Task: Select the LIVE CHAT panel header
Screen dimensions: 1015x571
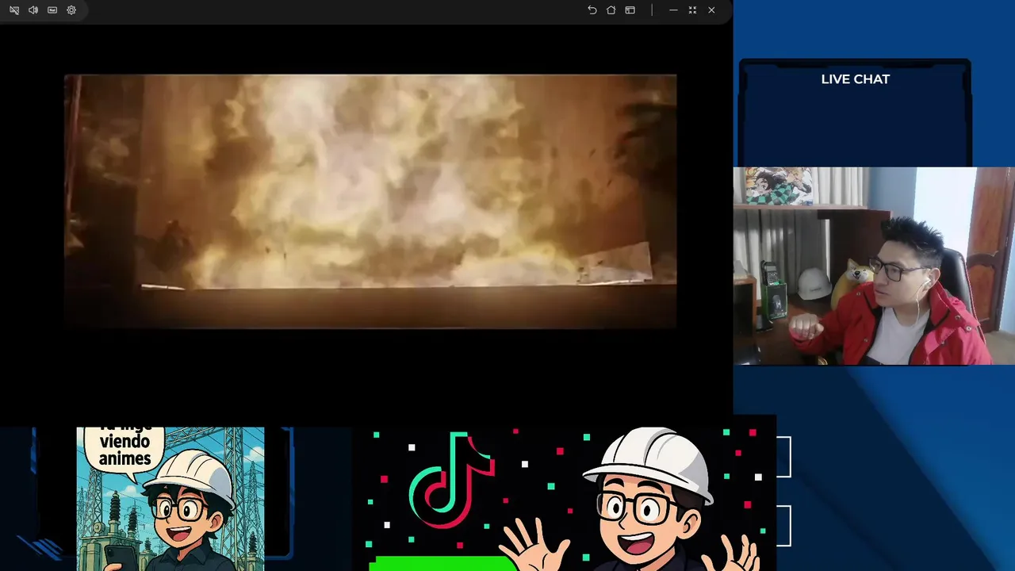Action: click(856, 79)
